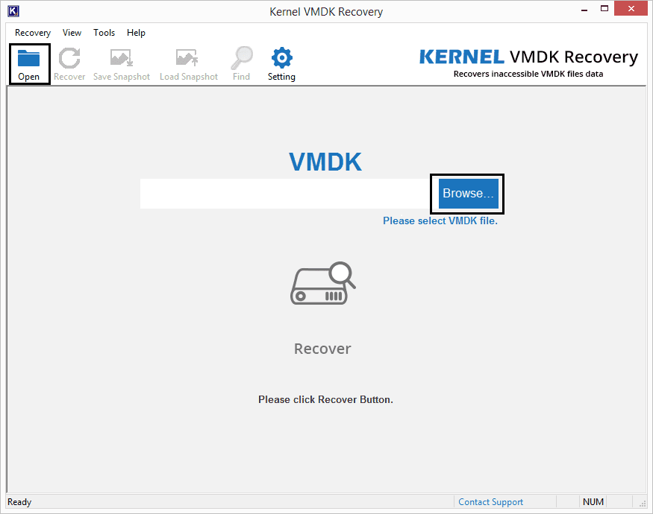Click the Ready status bar text
The image size is (653, 514).
coord(19,501)
